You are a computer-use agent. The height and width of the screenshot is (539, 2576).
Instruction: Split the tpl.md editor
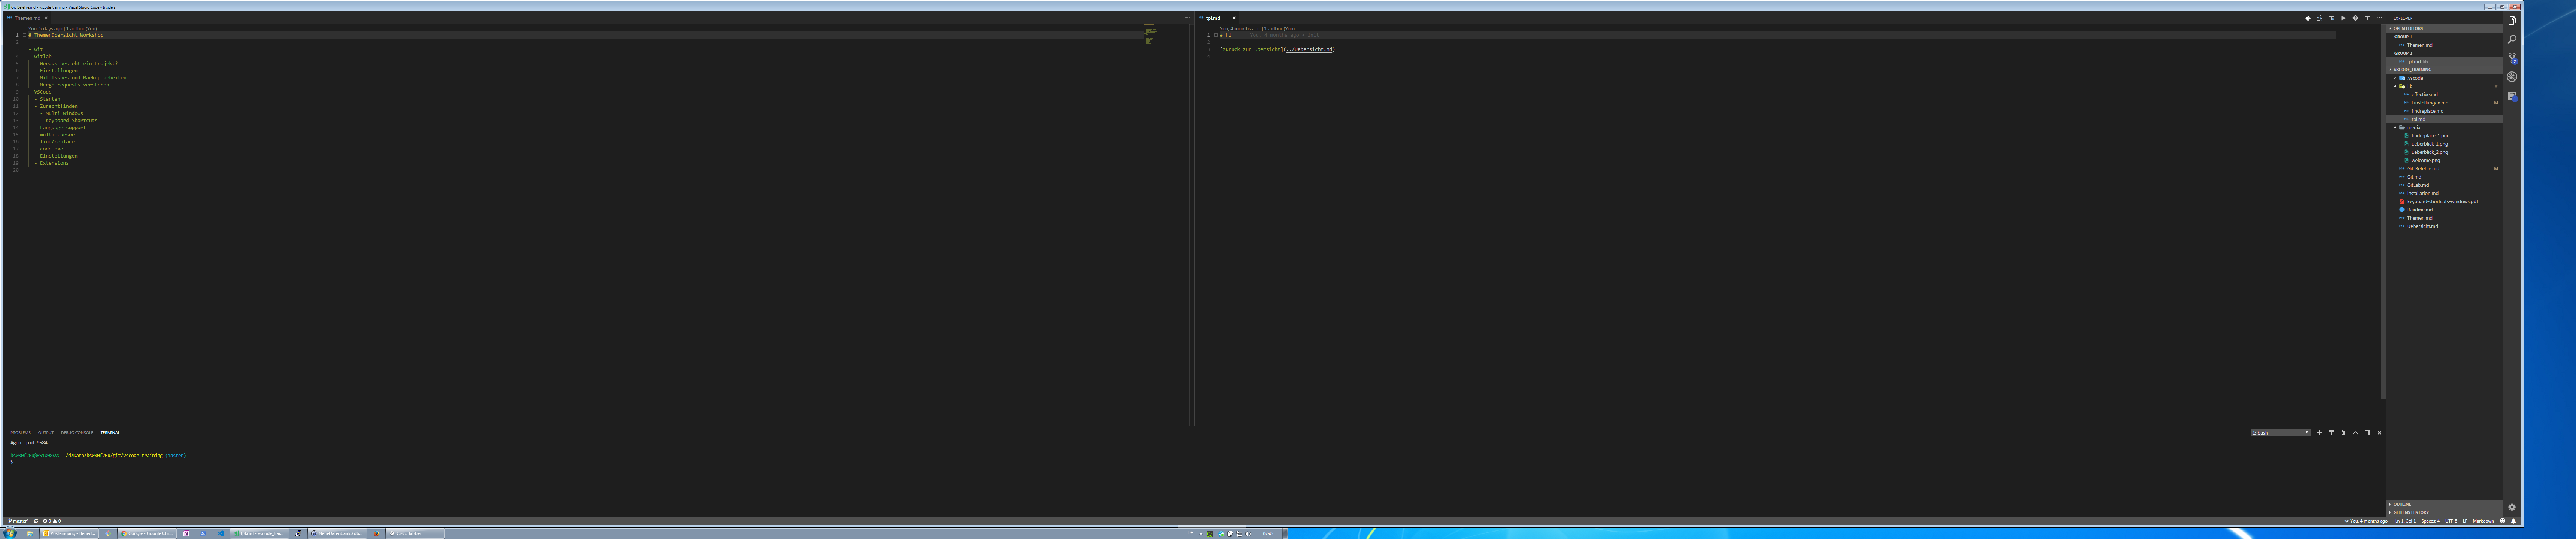pyautogui.click(x=2368, y=18)
